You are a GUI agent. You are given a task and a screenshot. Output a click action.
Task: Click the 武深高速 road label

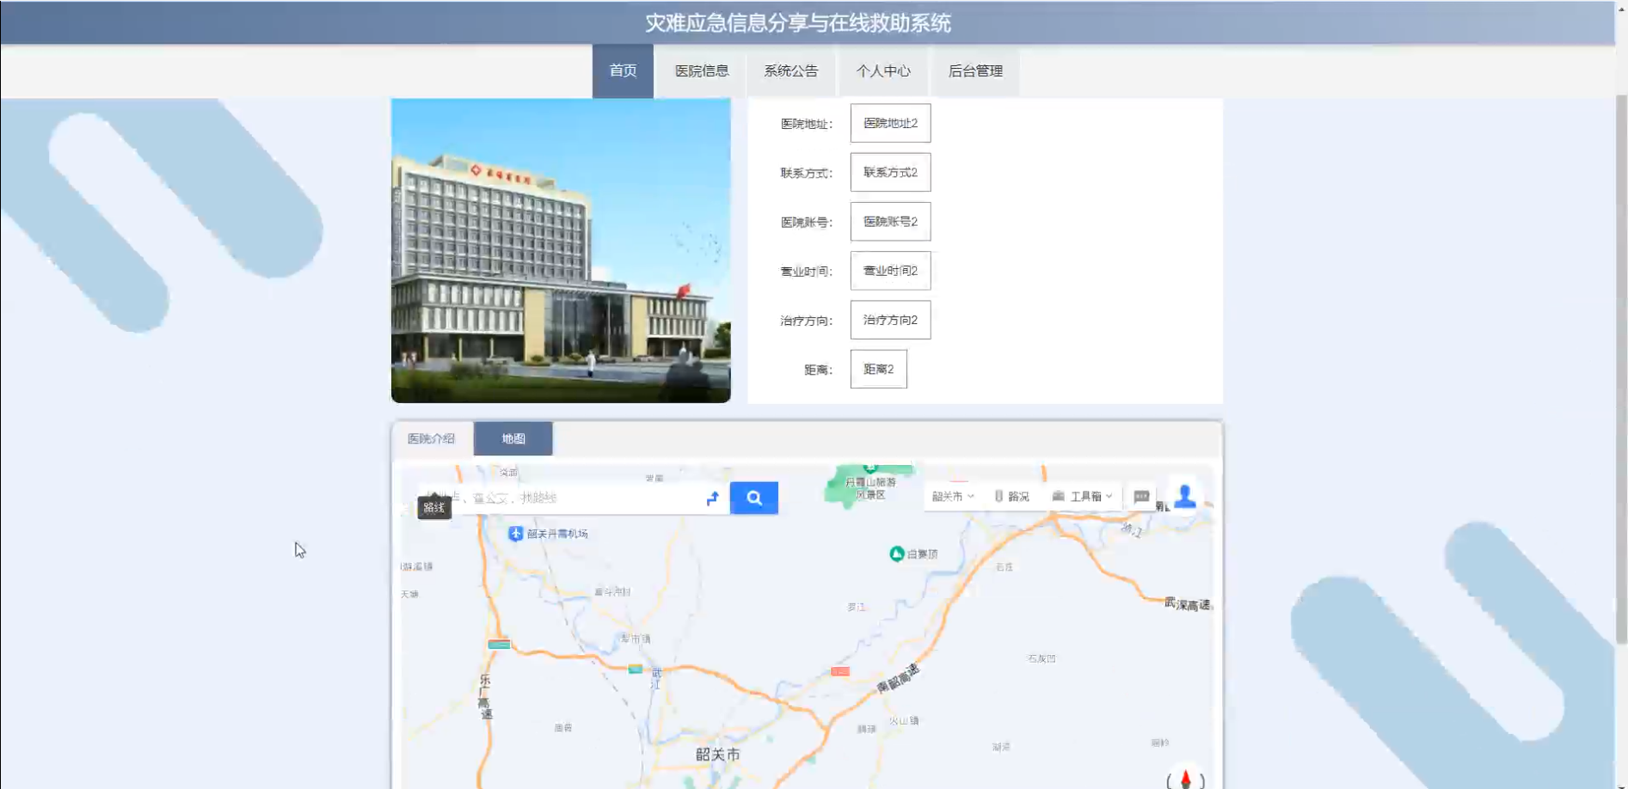1187,604
